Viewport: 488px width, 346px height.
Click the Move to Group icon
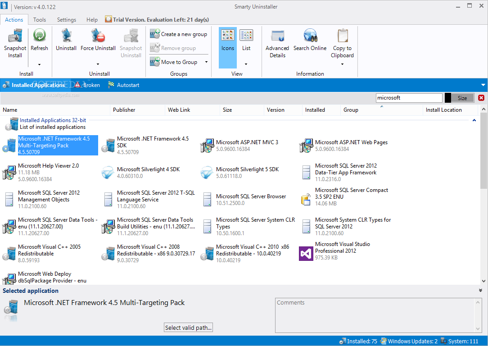[155, 62]
